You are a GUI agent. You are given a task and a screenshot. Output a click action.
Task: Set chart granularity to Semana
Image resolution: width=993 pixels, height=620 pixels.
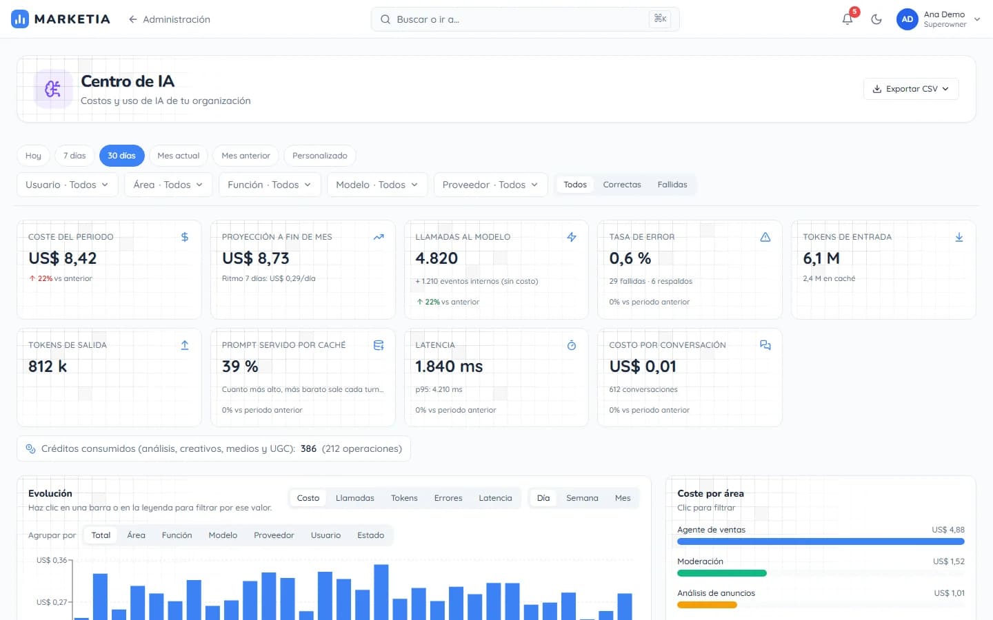pos(582,498)
